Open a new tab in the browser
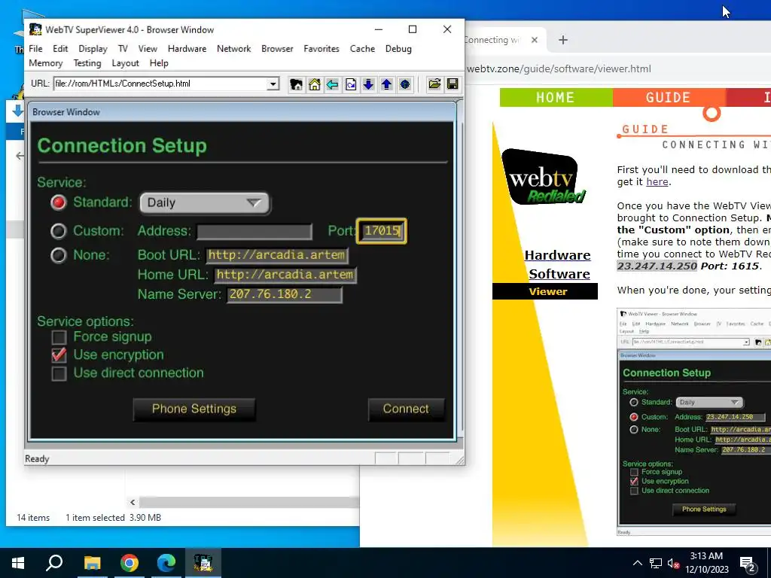This screenshot has height=578, width=771. [x=563, y=40]
